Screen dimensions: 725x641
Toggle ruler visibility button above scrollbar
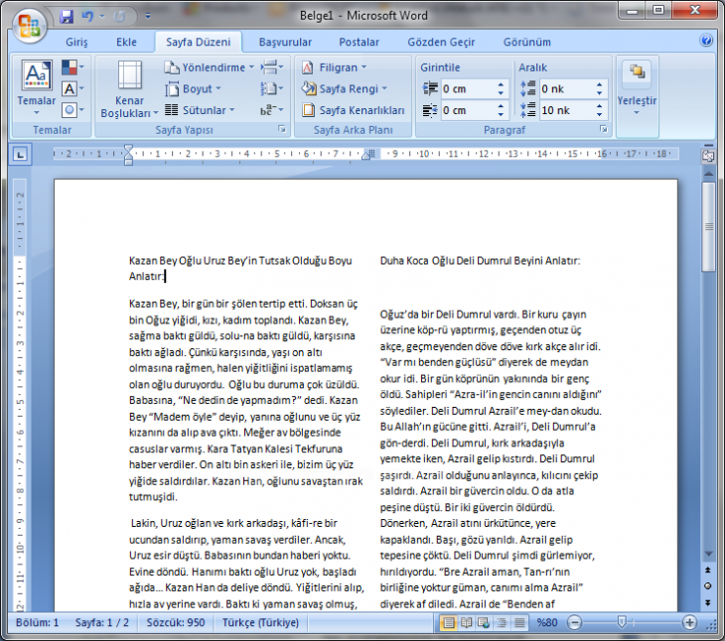(x=707, y=156)
